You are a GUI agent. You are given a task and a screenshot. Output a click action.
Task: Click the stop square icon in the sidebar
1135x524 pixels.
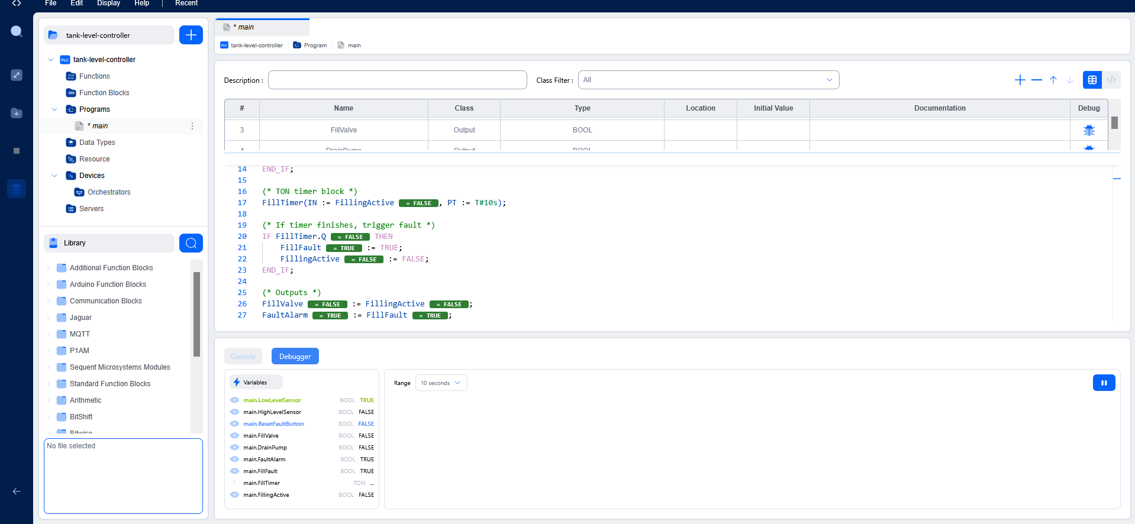pyautogui.click(x=17, y=151)
